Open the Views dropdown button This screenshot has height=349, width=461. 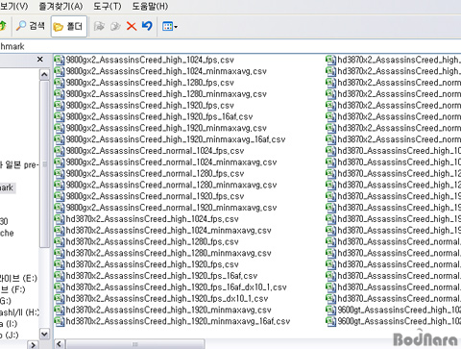coord(170,26)
